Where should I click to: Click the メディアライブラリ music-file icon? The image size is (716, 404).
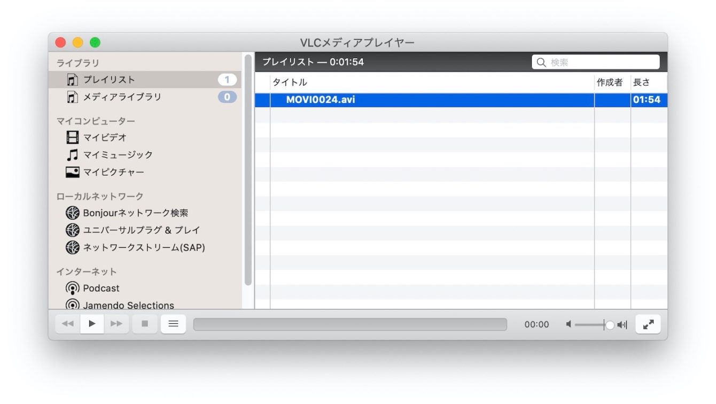click(72, 97)
